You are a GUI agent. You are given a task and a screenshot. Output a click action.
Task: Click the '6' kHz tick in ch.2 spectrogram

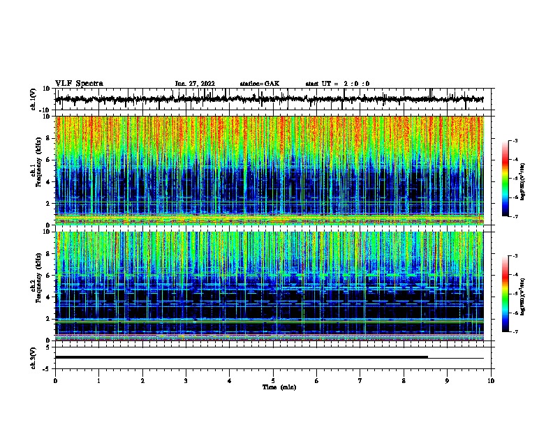click(x=48, y=275)
